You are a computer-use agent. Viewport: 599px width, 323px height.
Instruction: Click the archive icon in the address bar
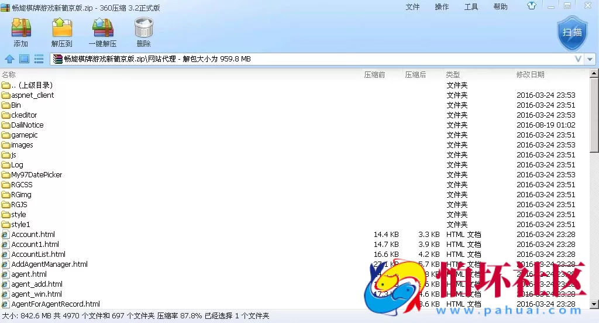coord(57,59)
